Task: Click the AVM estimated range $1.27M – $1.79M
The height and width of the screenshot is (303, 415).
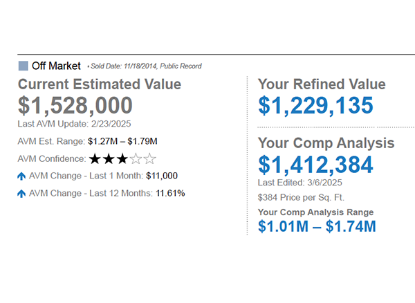Action: [127, 142]
